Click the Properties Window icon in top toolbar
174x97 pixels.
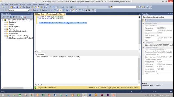tap(142, 7)
